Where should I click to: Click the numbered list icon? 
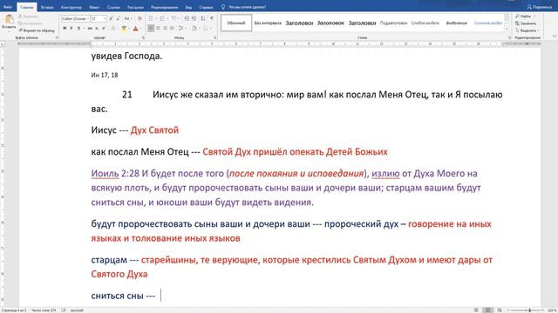(x=162, y=18)
